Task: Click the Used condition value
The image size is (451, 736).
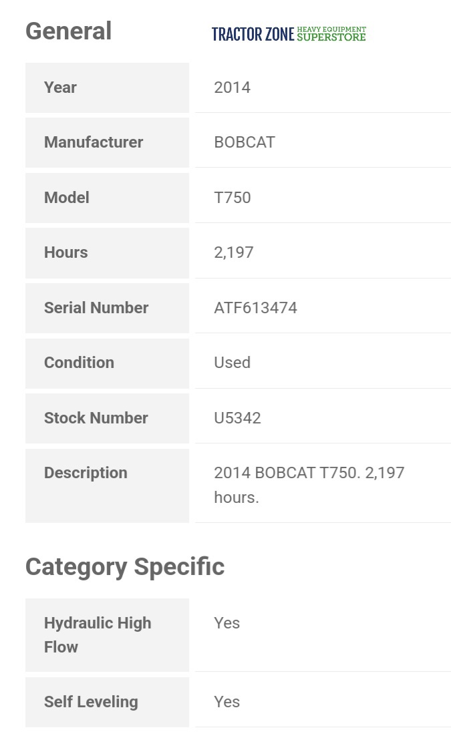Action: click(x=232, y=363)
